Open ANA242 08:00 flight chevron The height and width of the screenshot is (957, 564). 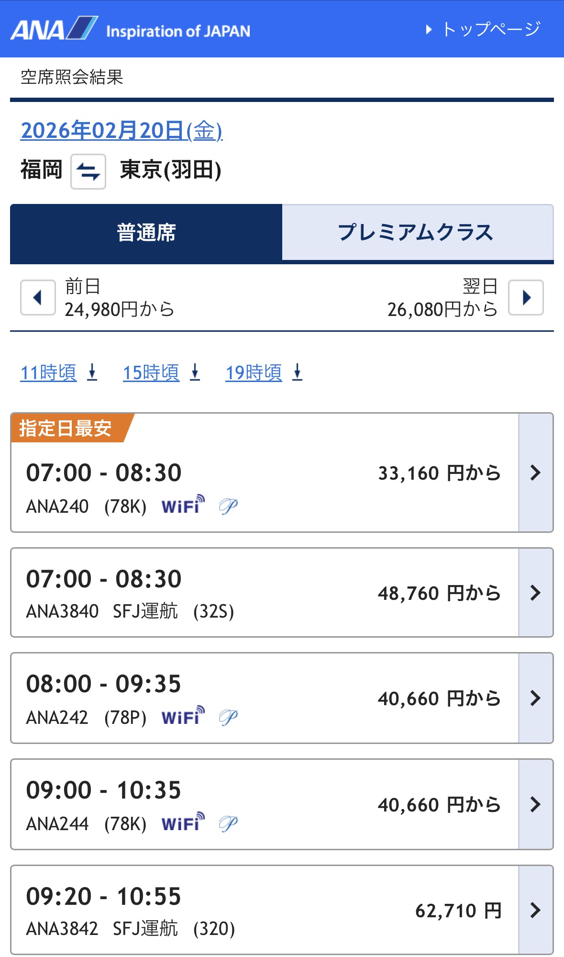536,698
